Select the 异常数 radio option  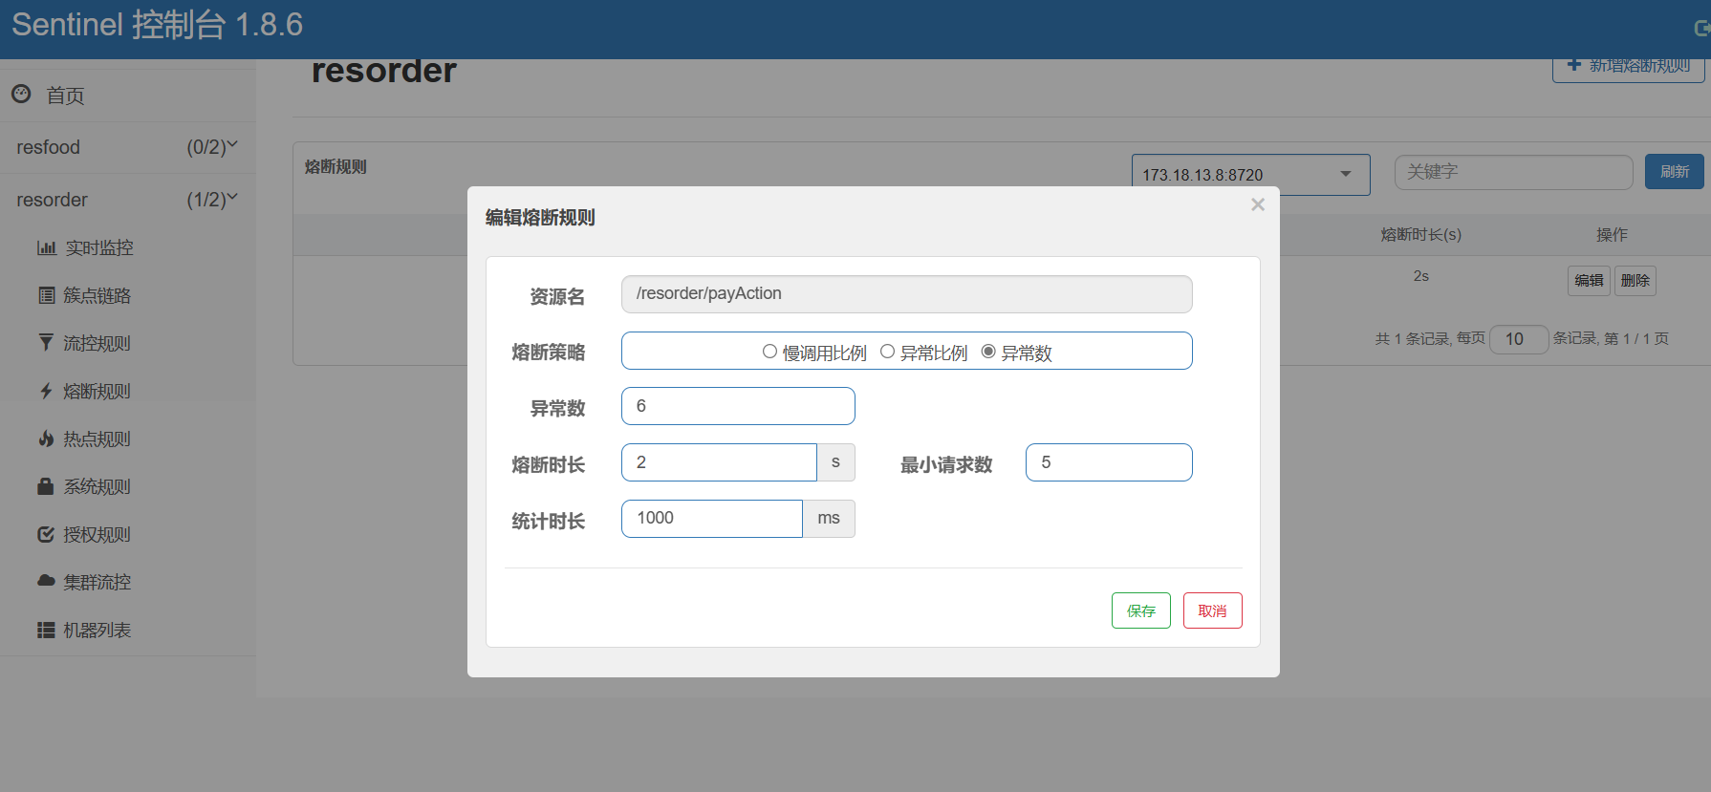(x=988, y=352)
